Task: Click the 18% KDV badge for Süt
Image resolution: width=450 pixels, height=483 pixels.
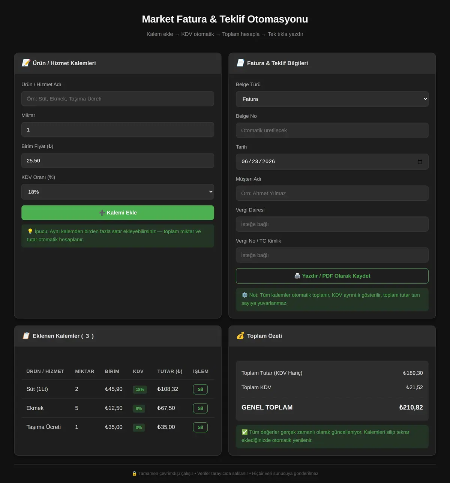Action: (x=140, y=390)
